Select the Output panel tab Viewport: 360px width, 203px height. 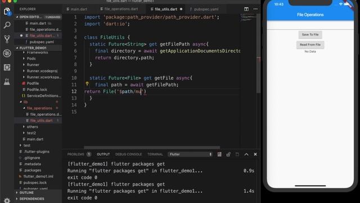point(103,154)
